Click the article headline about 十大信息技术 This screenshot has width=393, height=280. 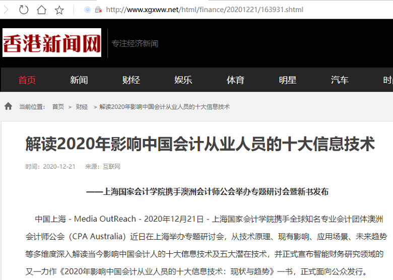tap(200, 144)
